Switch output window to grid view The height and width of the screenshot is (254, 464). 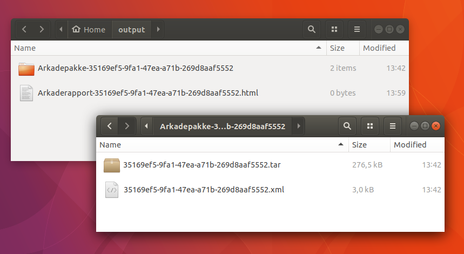click(x=334, y=29)
